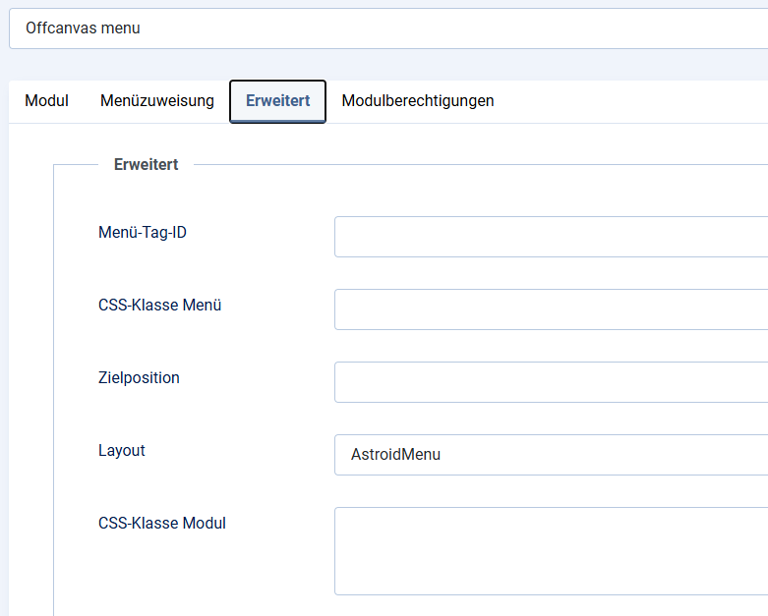The width and height of the screenshot is (768, 616).
Task: Click the module title field 'Offcanvas menu'
Action: pos(388,28)
